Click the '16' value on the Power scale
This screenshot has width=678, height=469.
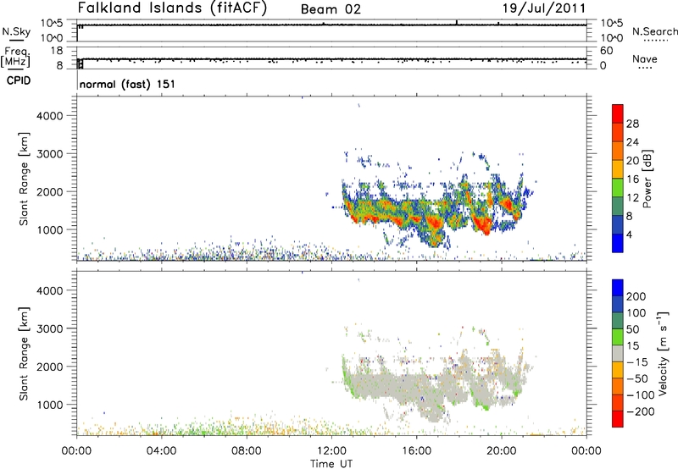click(632, 179)
